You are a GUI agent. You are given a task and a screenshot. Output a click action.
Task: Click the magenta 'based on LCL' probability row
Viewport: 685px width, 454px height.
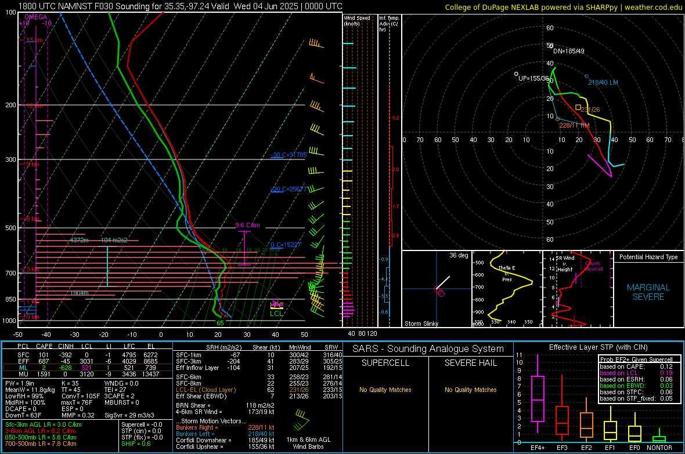tap(636, 373)
